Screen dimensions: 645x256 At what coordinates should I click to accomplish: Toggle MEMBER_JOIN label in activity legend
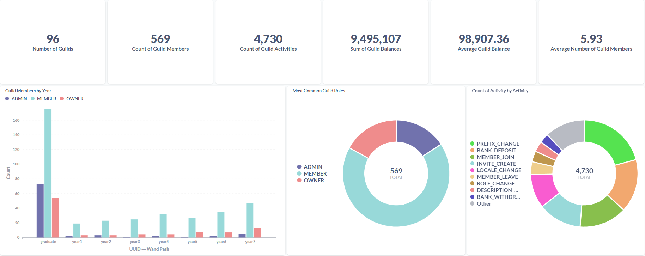click(x=495, y=157)
